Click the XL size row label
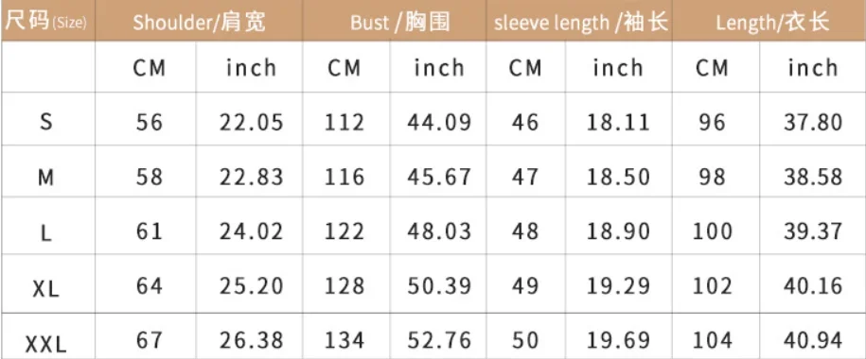 [46, 287]
